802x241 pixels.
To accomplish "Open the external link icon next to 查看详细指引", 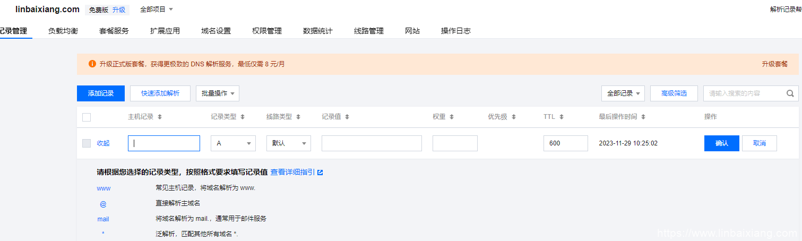I will (x=320, y=173).
